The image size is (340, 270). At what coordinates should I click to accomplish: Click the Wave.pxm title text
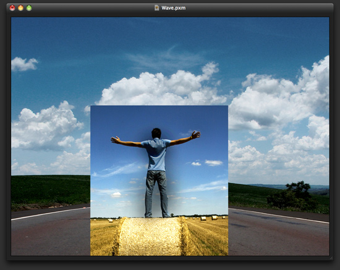174,8
